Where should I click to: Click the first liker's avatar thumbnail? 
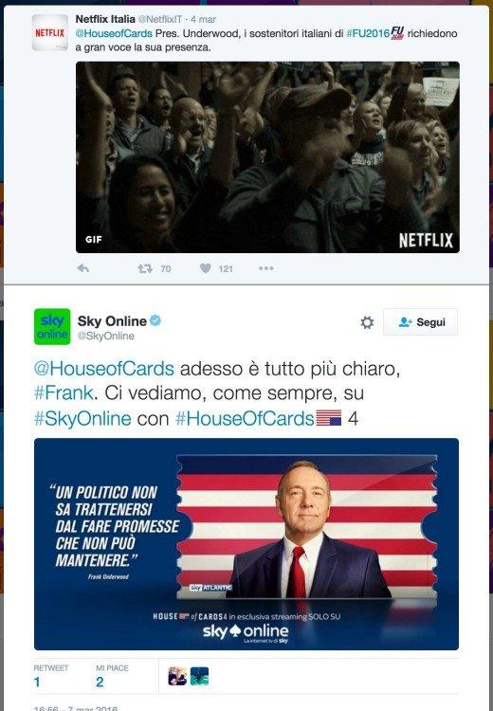(177, 676)
